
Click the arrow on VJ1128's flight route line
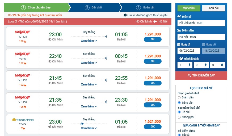coord(106,37)
